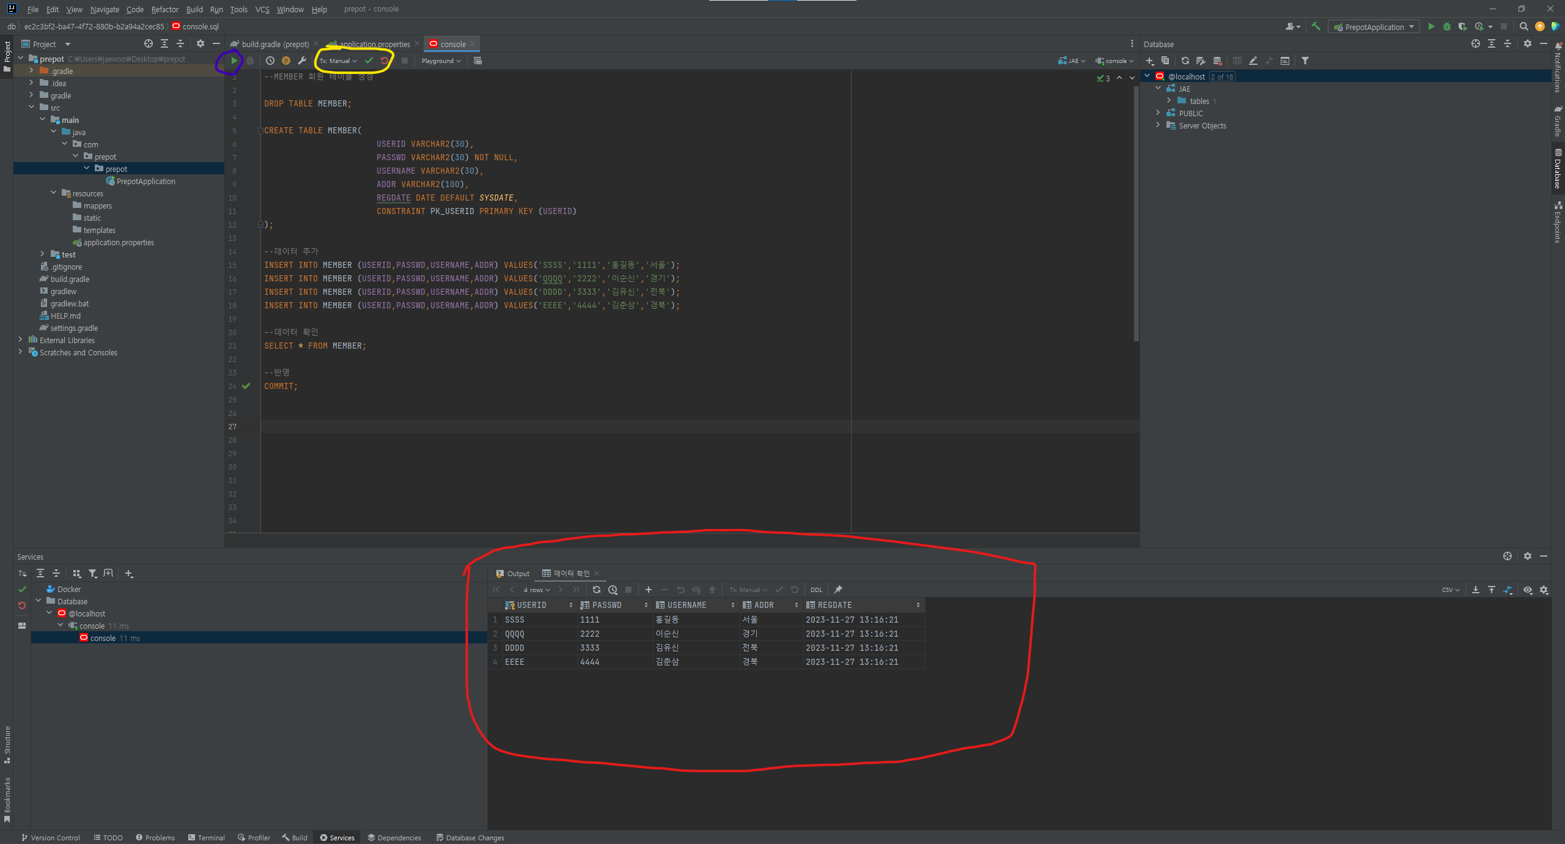Open query history with the clock icon
This screenshot has height=844, width=1565.
[270, 61]
